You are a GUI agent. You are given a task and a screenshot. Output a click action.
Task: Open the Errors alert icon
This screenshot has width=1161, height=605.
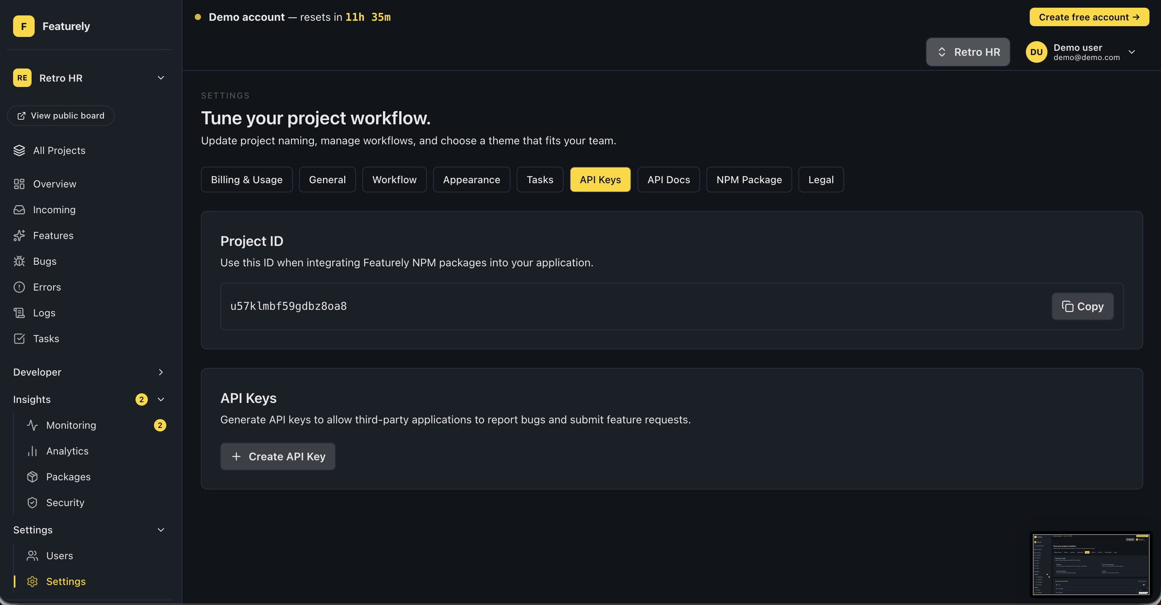(x=19, y=287)
